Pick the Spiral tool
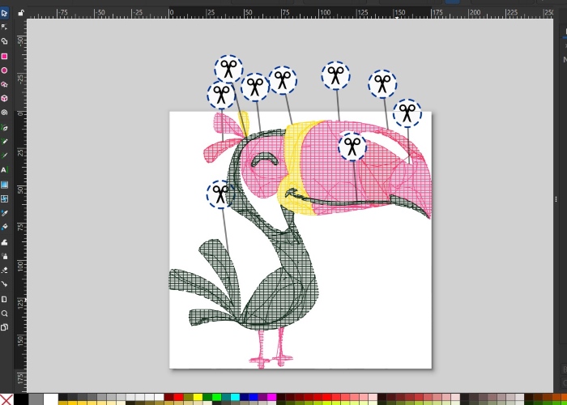The width and height of the screenshot is (567, 405). 4,113
